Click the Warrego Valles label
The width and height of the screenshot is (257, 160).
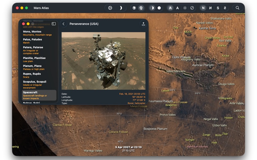tap(93, 150)
